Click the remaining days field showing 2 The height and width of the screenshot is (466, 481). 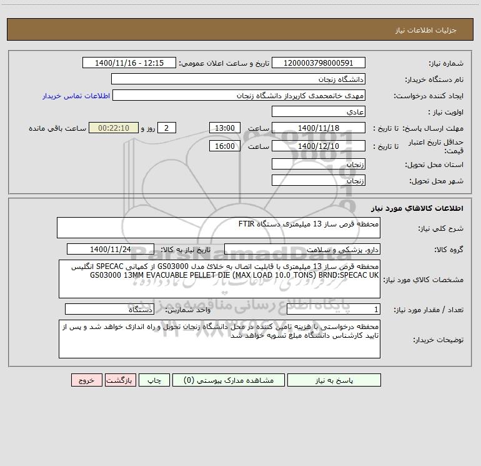click(x=167, y=128)
